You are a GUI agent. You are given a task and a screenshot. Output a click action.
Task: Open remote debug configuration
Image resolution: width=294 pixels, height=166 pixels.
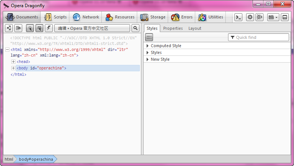coord(259,17)
